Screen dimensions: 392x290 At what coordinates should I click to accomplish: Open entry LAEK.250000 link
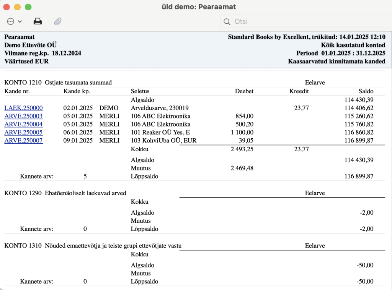click(x=23, y=108)
